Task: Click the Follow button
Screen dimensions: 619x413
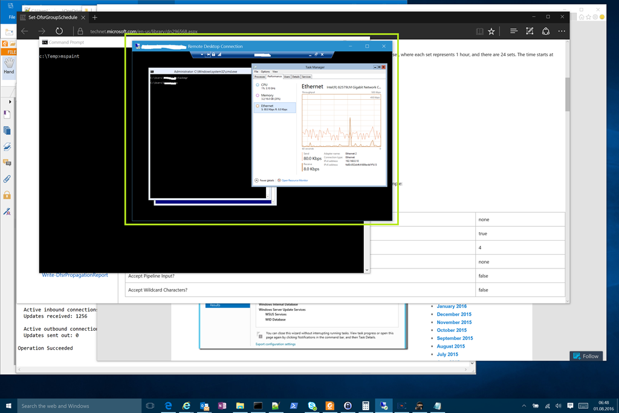Action: 585,356
